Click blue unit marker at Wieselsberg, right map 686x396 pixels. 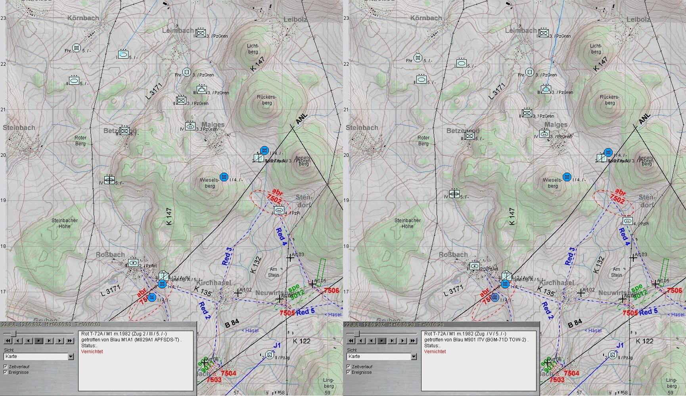coord(567,177)
